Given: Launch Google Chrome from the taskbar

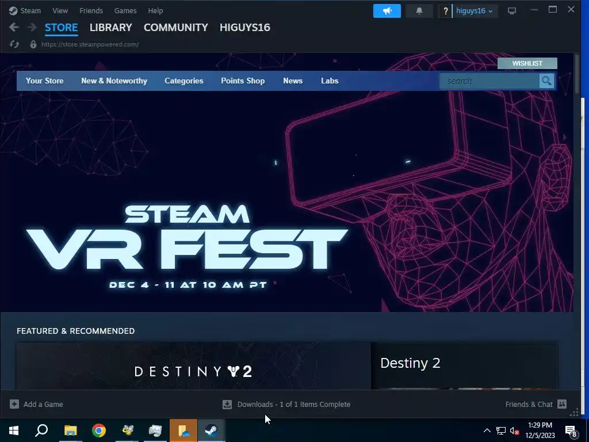Looking at the screenshot, I should point(99,430).
